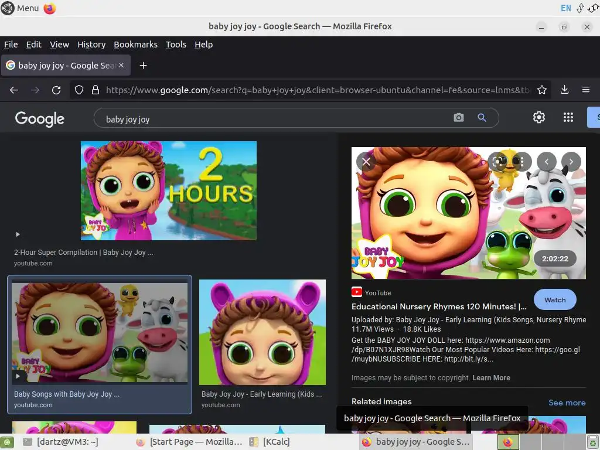Click the show desktop taskbar icon

7,442
